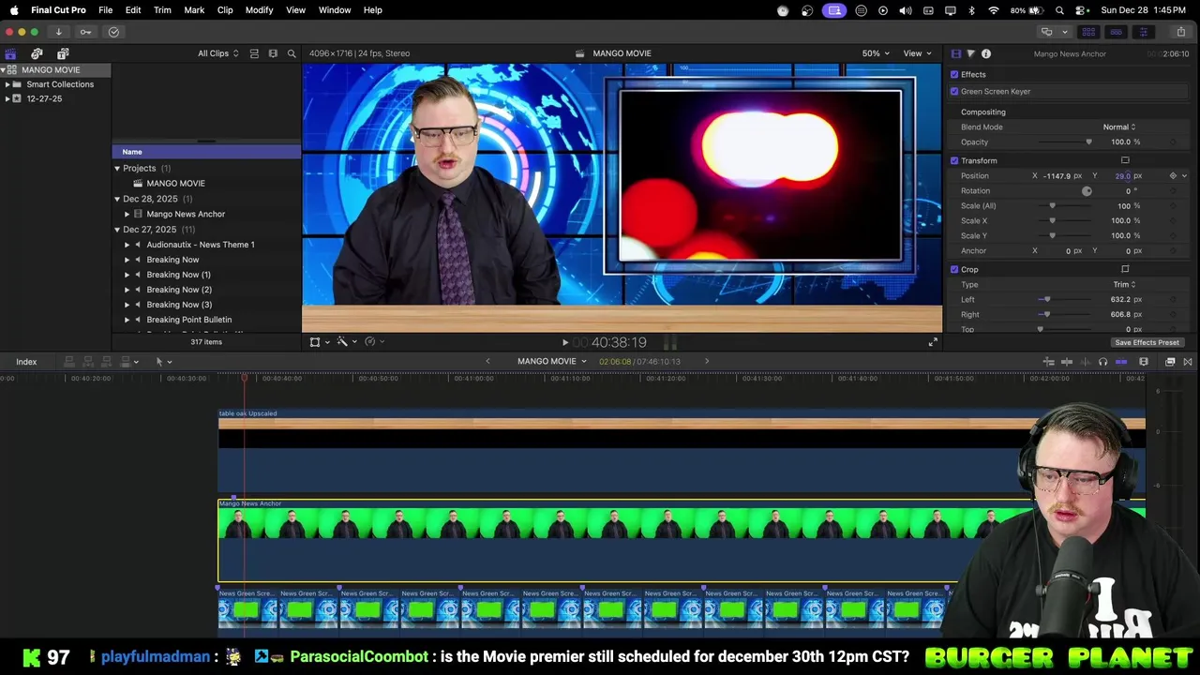Open the Video inspector tab icon

click(x=956, y=53)
